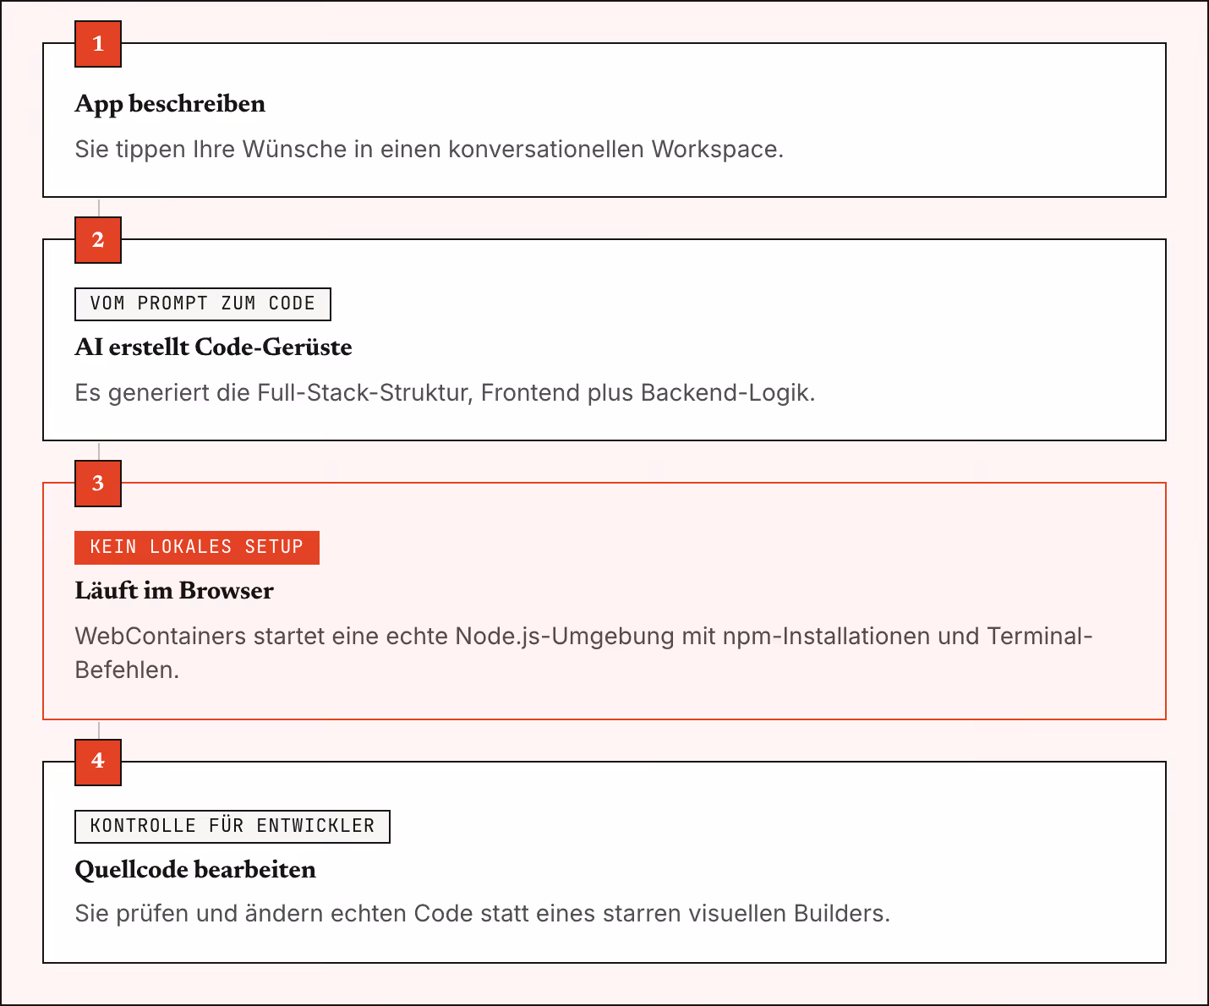Click the step 4 number badge
This screenshot has width=1209, height=1006.
point(98,763)
